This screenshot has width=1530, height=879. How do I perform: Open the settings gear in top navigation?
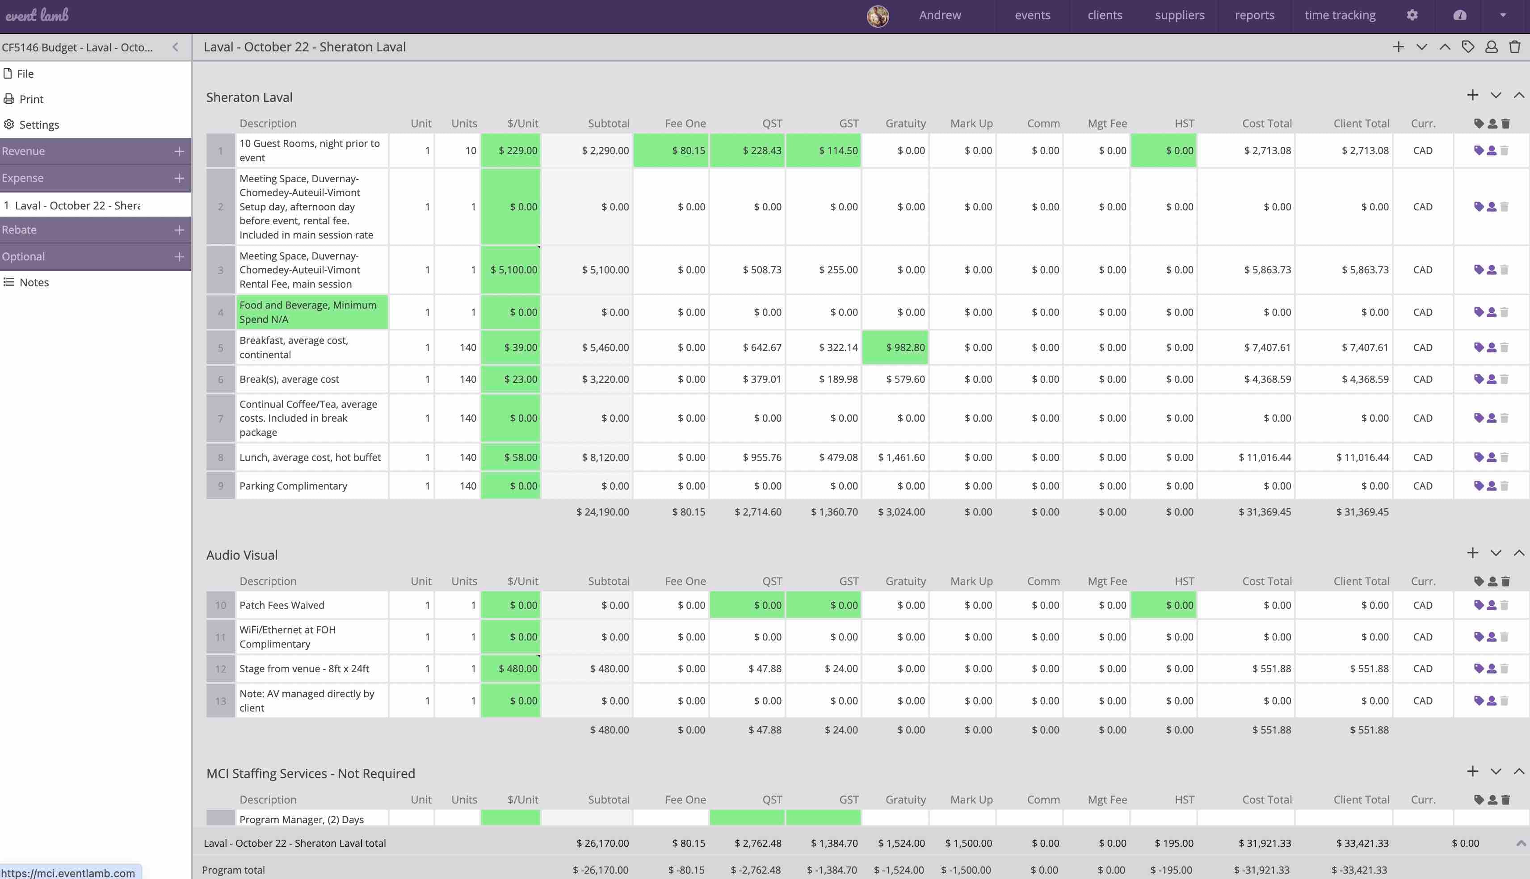click(x=1412, y=15)
